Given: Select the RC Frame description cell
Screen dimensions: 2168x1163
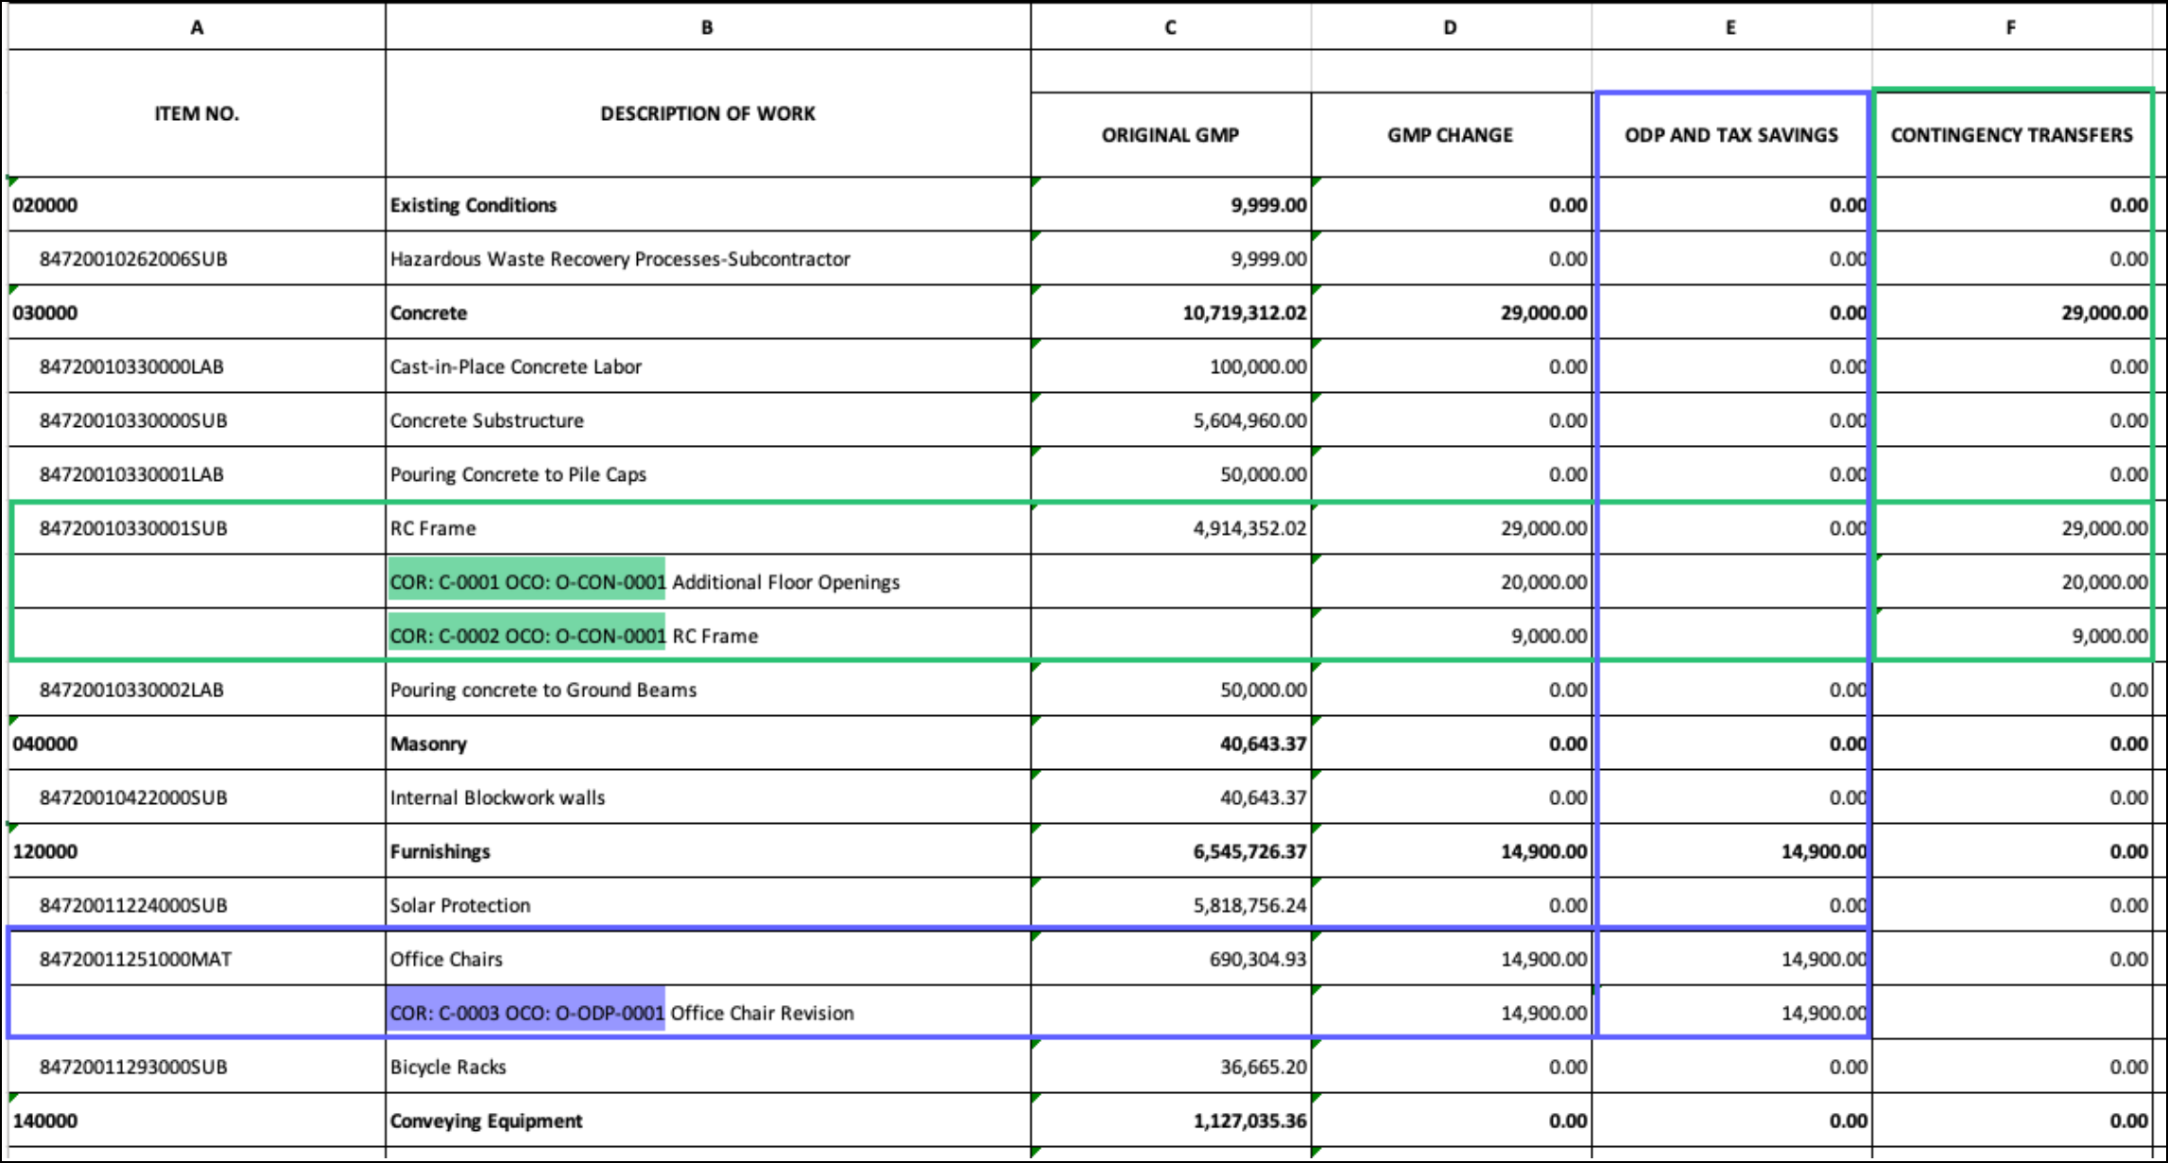Looking at the screenshot, I should pos(434,528).
